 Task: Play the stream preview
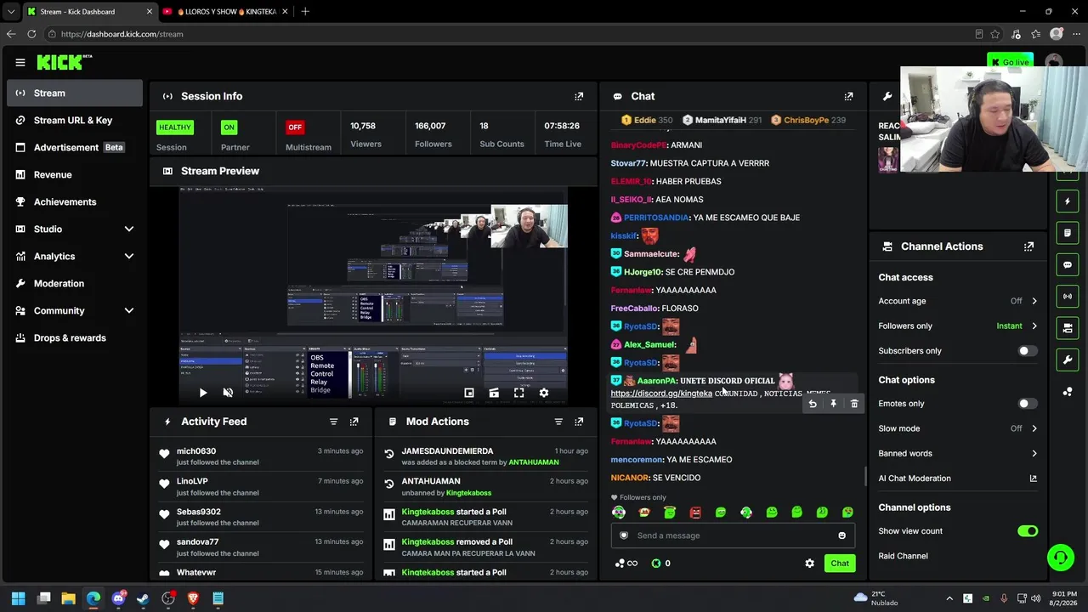pyautogui.click(x=202, y=393)
